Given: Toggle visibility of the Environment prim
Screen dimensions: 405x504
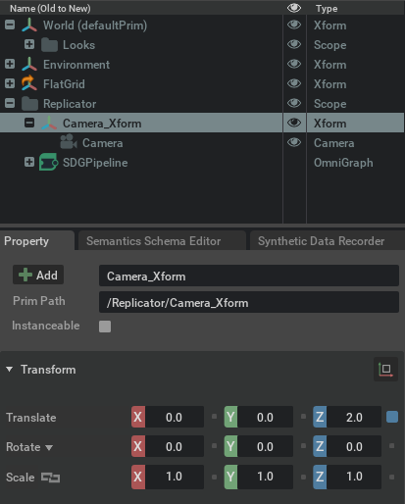Looking at the screenshot, I should click(294, 64).
